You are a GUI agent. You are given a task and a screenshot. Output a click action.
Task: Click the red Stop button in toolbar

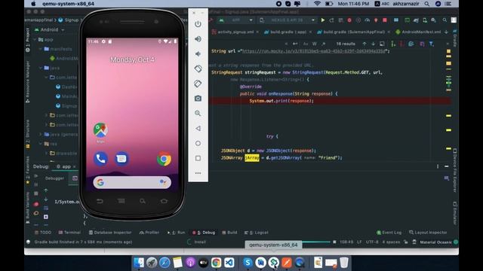coord(385,20)
